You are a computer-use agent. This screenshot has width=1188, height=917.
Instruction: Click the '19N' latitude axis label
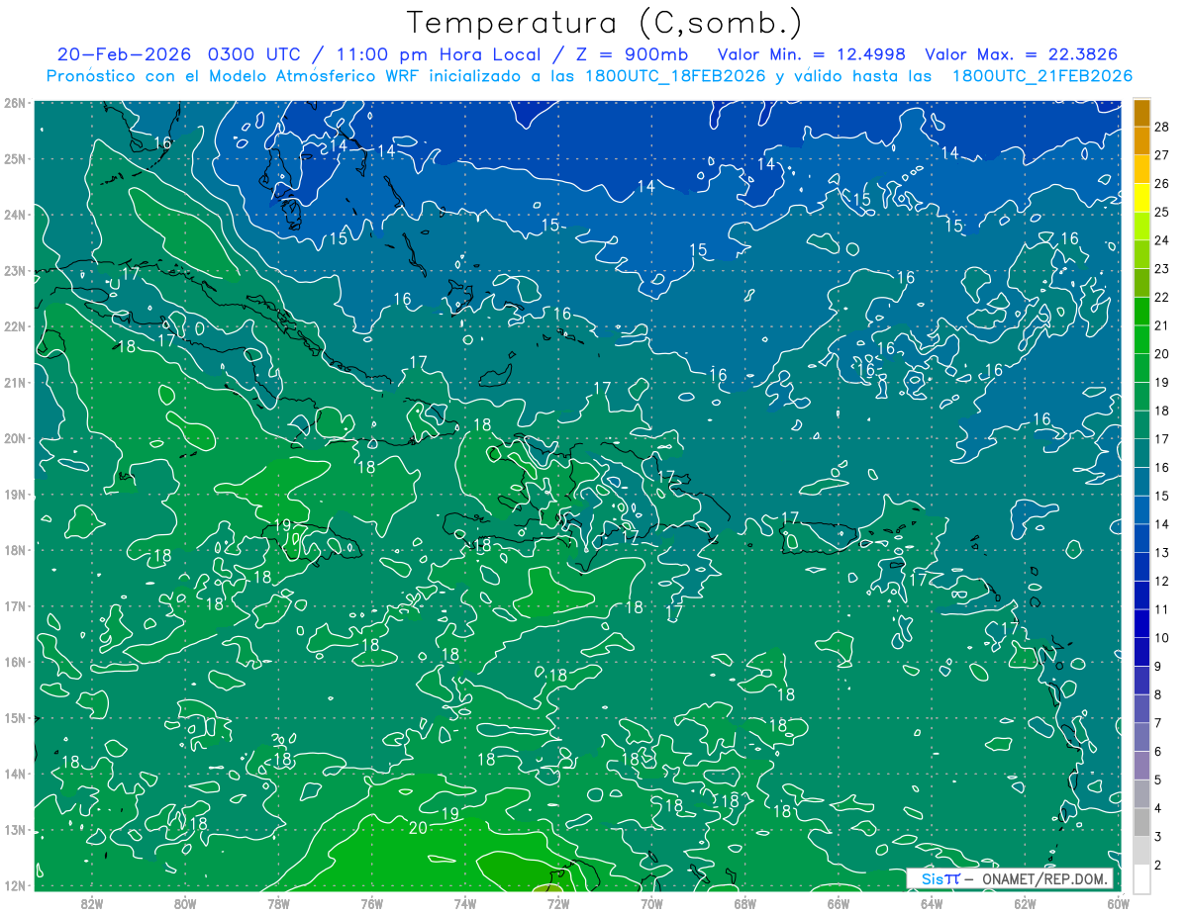coord(15,495)
